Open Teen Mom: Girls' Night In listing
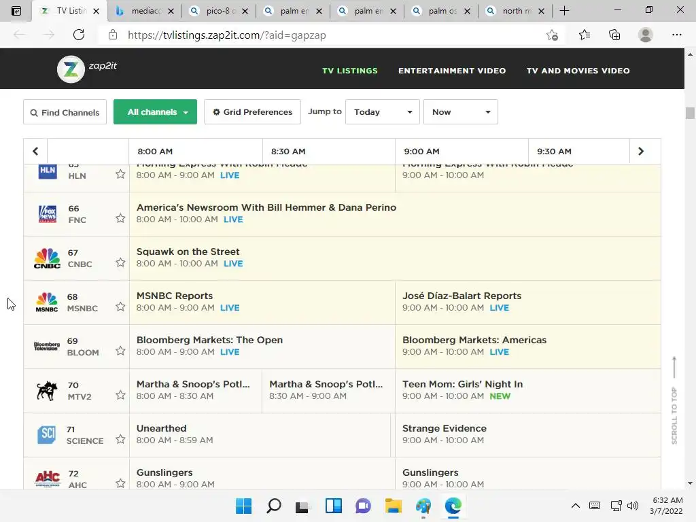Image resolution: width=696 pixels, height=522 pixels. pyautogui.click(x=527, y=390)
